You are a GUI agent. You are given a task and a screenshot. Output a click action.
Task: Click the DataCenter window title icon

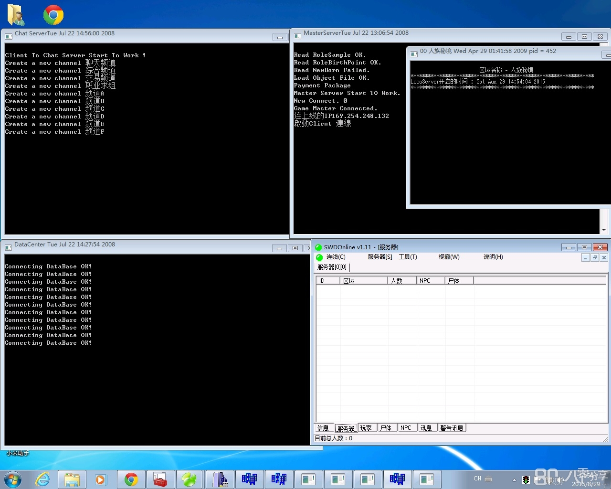[8, 247]
